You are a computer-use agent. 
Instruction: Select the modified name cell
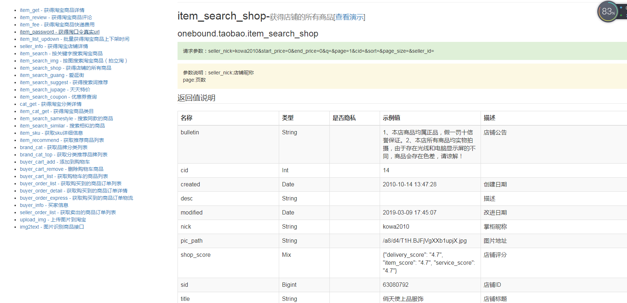pos(228,213)
